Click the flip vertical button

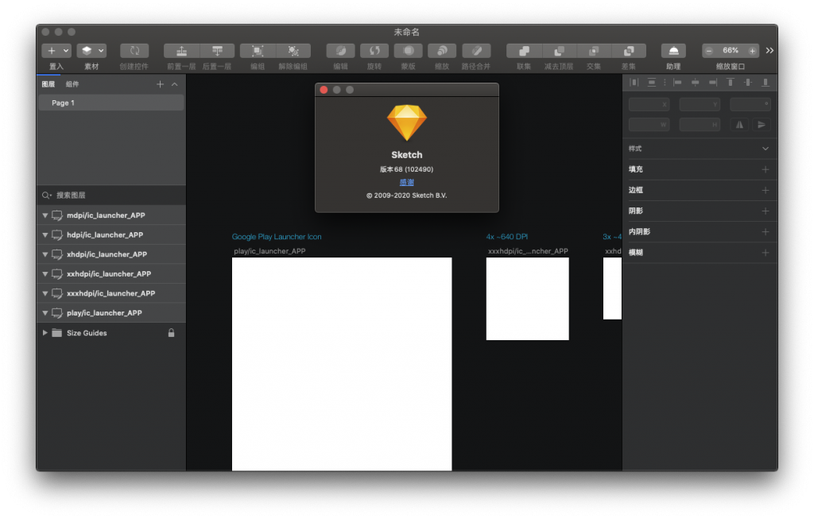pyautogui.click(x=761, y=125)
